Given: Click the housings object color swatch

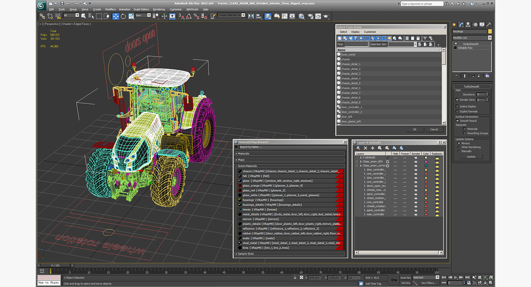Looking at the screenshot, I should point(490,32).
